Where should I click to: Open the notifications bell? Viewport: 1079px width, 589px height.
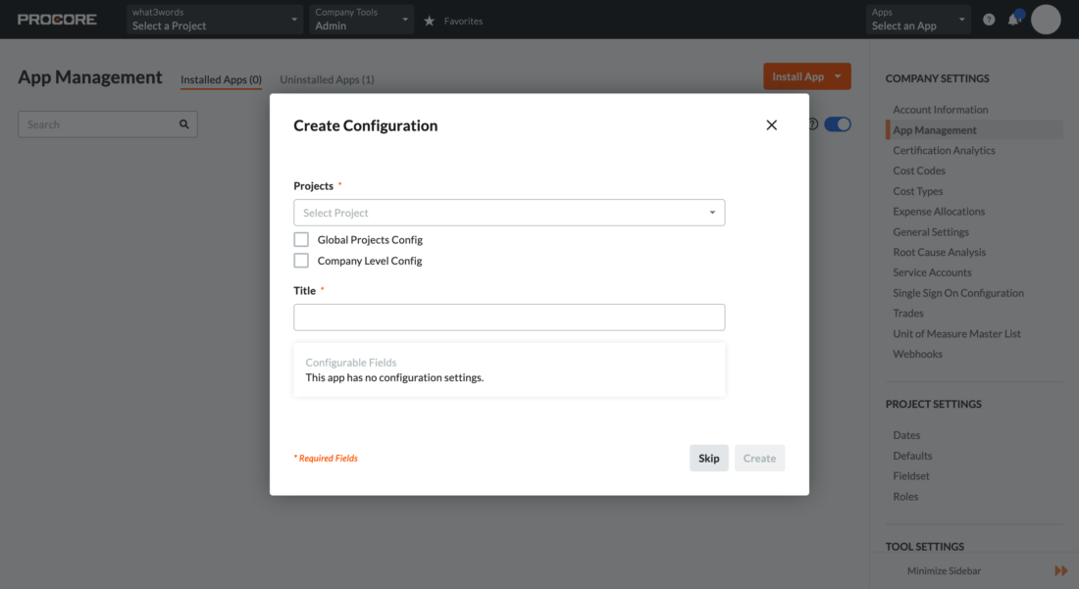1013,20
